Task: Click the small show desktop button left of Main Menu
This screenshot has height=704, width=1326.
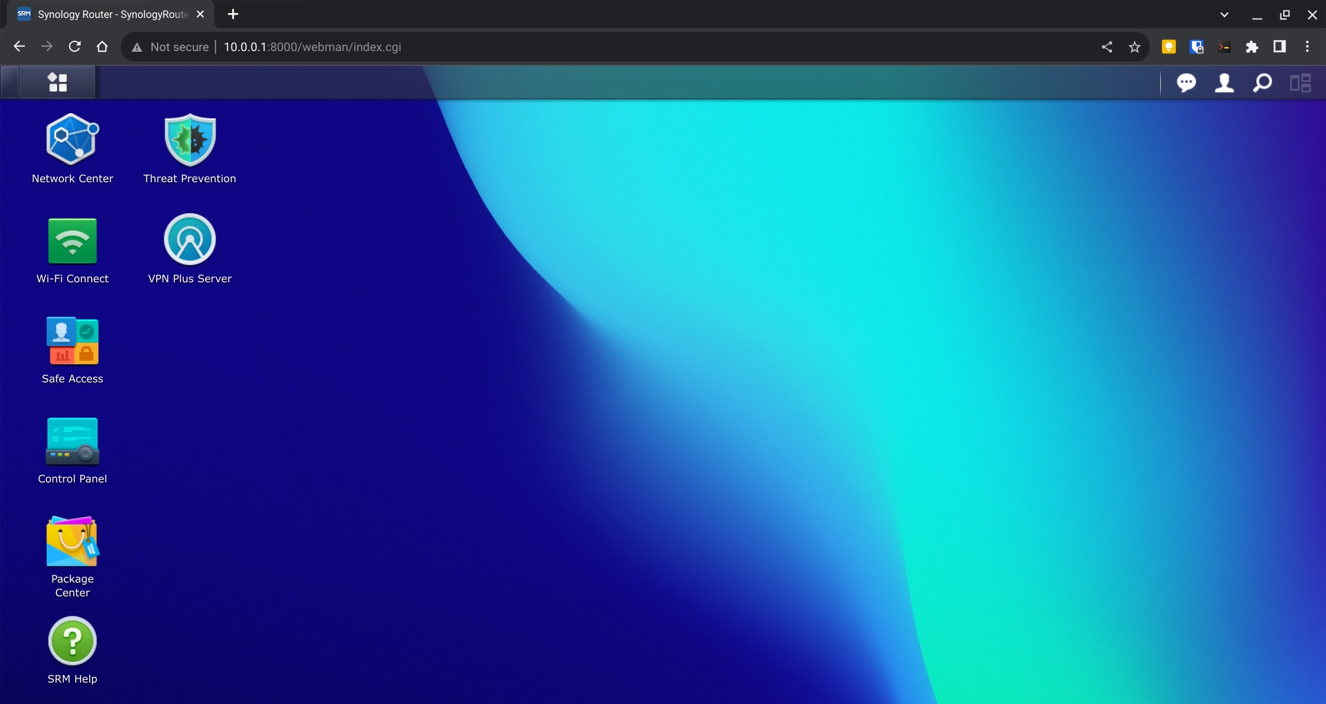Action: pos(10,83)
